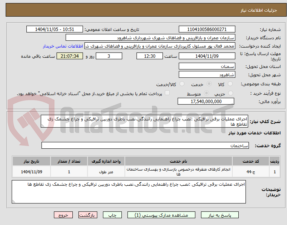Click the general need description textarea
The height and width of the screenshot is (225, 287).
coord(144,121)
